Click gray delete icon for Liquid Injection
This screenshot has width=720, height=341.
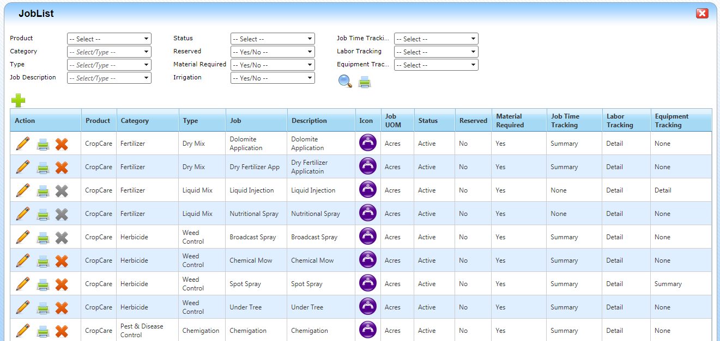(62, 191)
